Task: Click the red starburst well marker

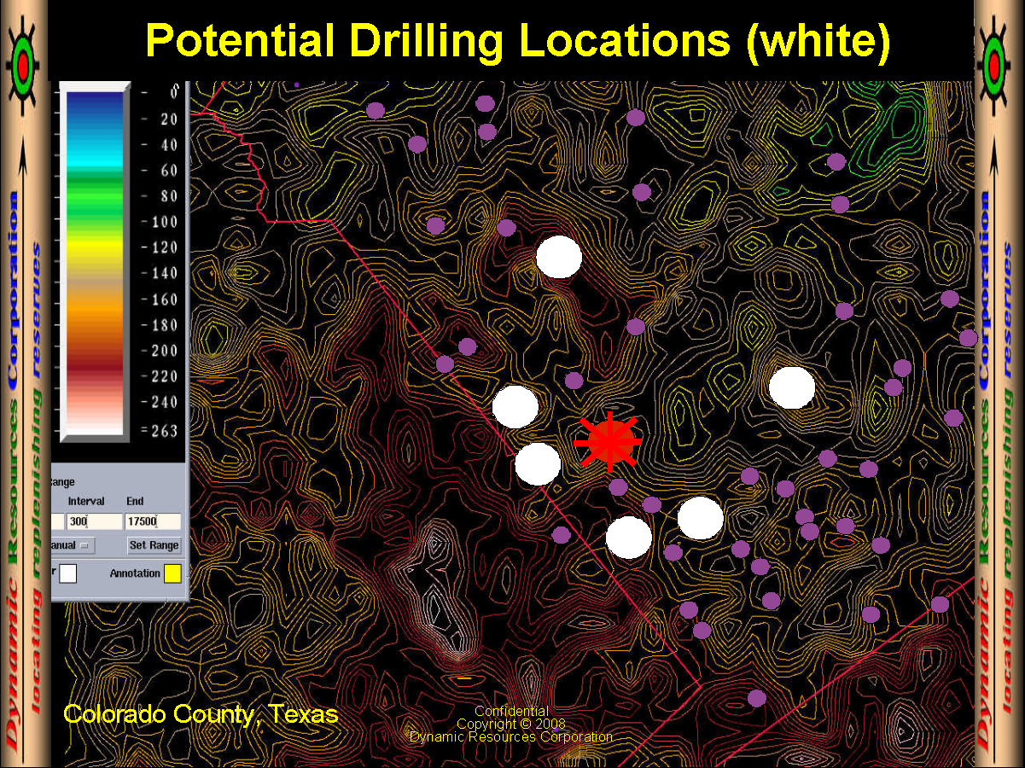Action: (609, 441)
